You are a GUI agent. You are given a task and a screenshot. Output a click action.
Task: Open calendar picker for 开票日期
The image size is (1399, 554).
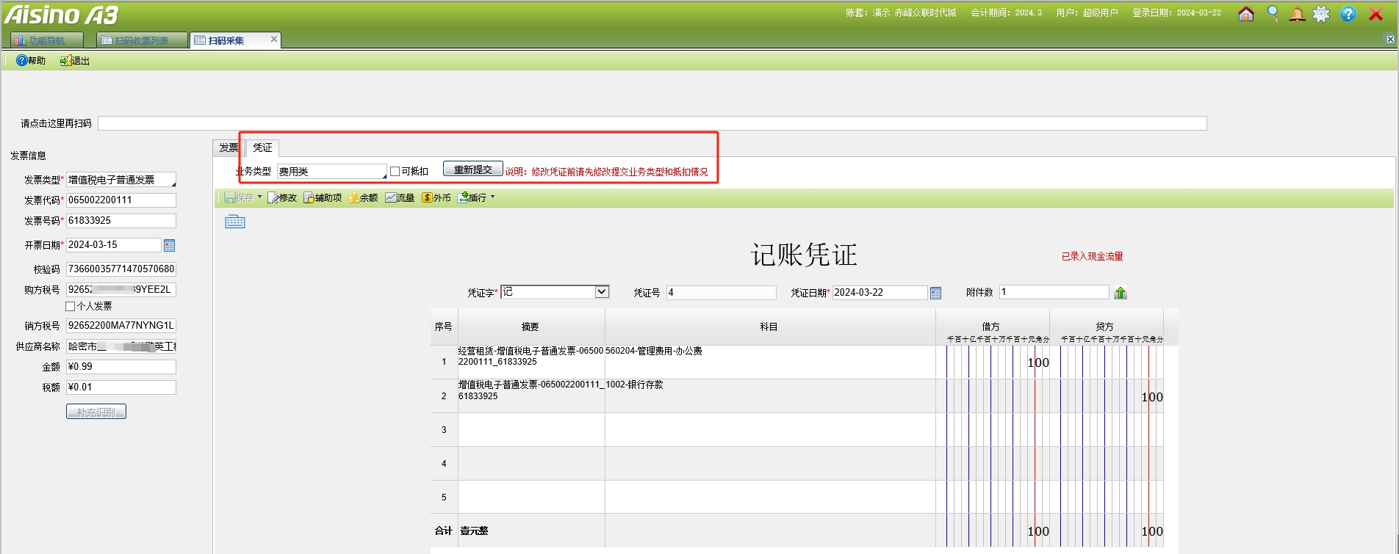(170, 246)
